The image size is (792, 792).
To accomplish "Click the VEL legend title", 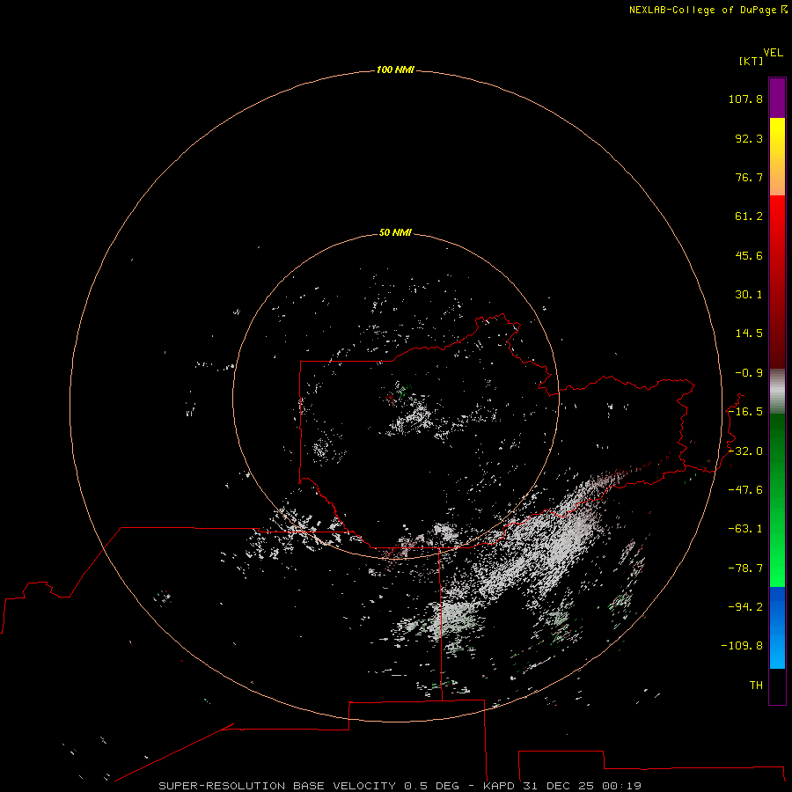I will click(x=773, y=53).
